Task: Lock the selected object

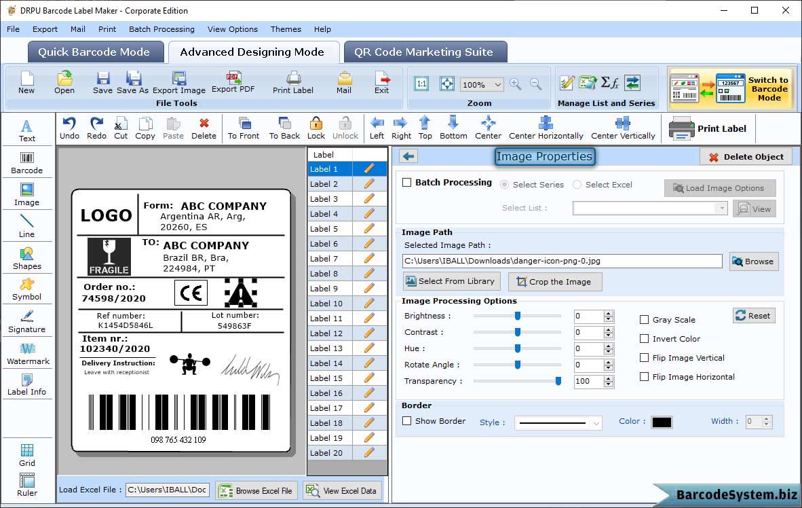Action: [316, 128]
